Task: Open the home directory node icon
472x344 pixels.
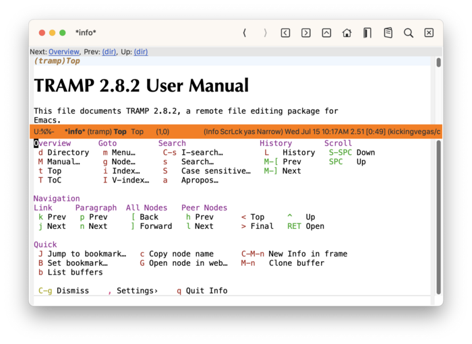Action: 347,33
